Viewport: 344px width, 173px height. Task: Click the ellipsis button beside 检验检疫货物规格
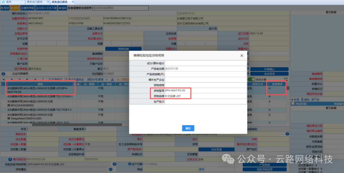tap(114, 164)
